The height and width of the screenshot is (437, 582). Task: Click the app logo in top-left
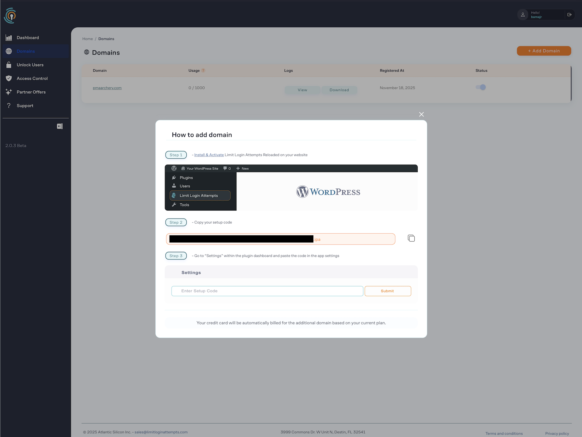(x=10, y=15)
